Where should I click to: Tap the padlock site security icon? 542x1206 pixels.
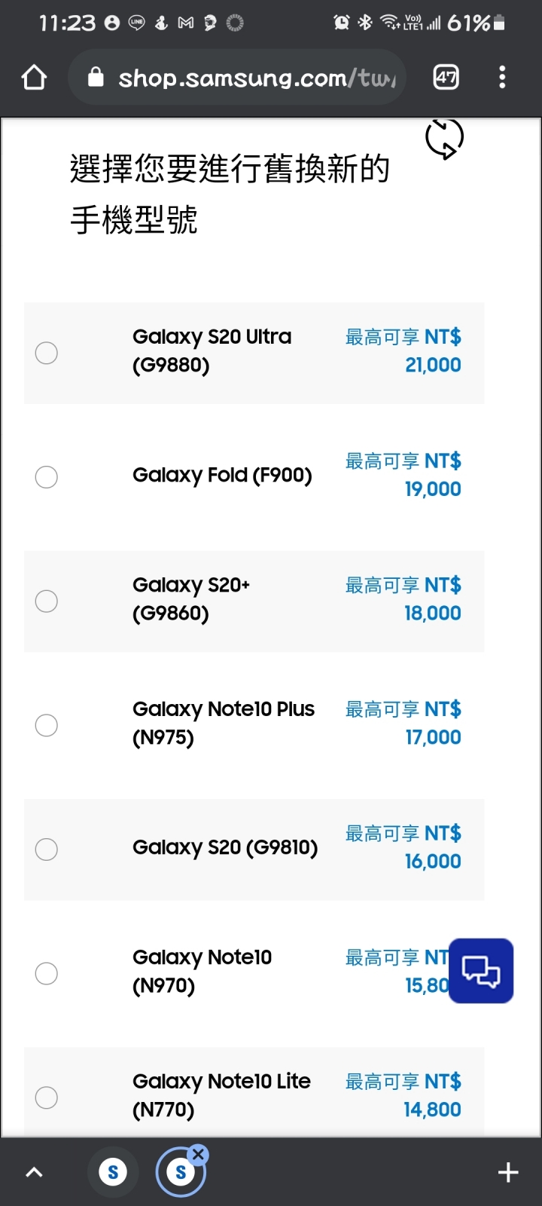point(96,77)
